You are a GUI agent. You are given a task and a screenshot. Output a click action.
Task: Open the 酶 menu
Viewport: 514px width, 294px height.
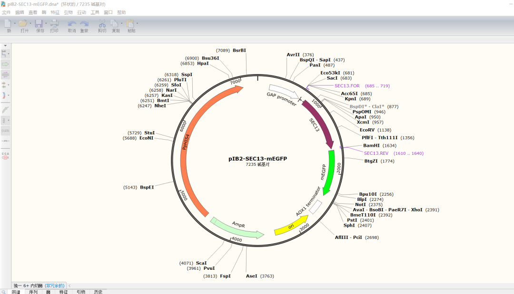click(x=44, y=12)
